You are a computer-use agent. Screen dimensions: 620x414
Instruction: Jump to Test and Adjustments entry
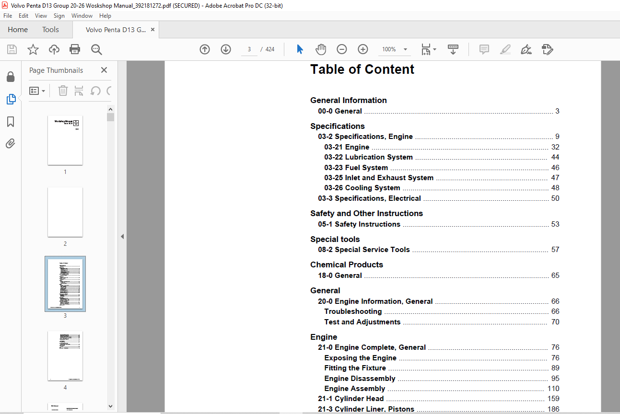(x=442, y=322)
